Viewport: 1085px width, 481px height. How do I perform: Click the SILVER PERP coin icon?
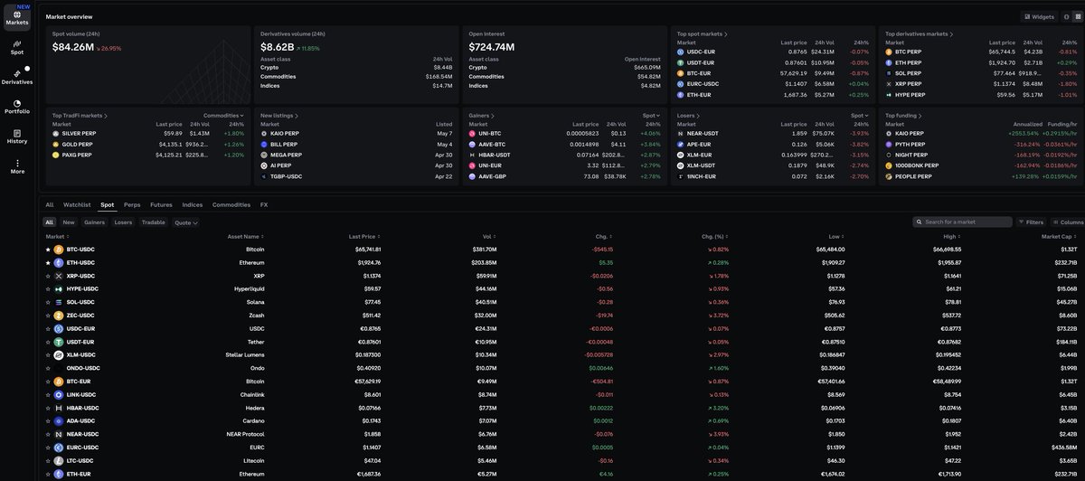tap(56, 133)
